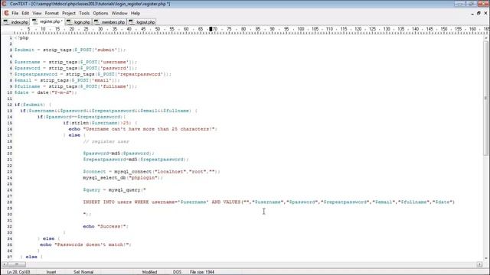This screenshot has height=275, width=490.
Task: Click the '$date = date' line
Action: (x=45, y=92)
